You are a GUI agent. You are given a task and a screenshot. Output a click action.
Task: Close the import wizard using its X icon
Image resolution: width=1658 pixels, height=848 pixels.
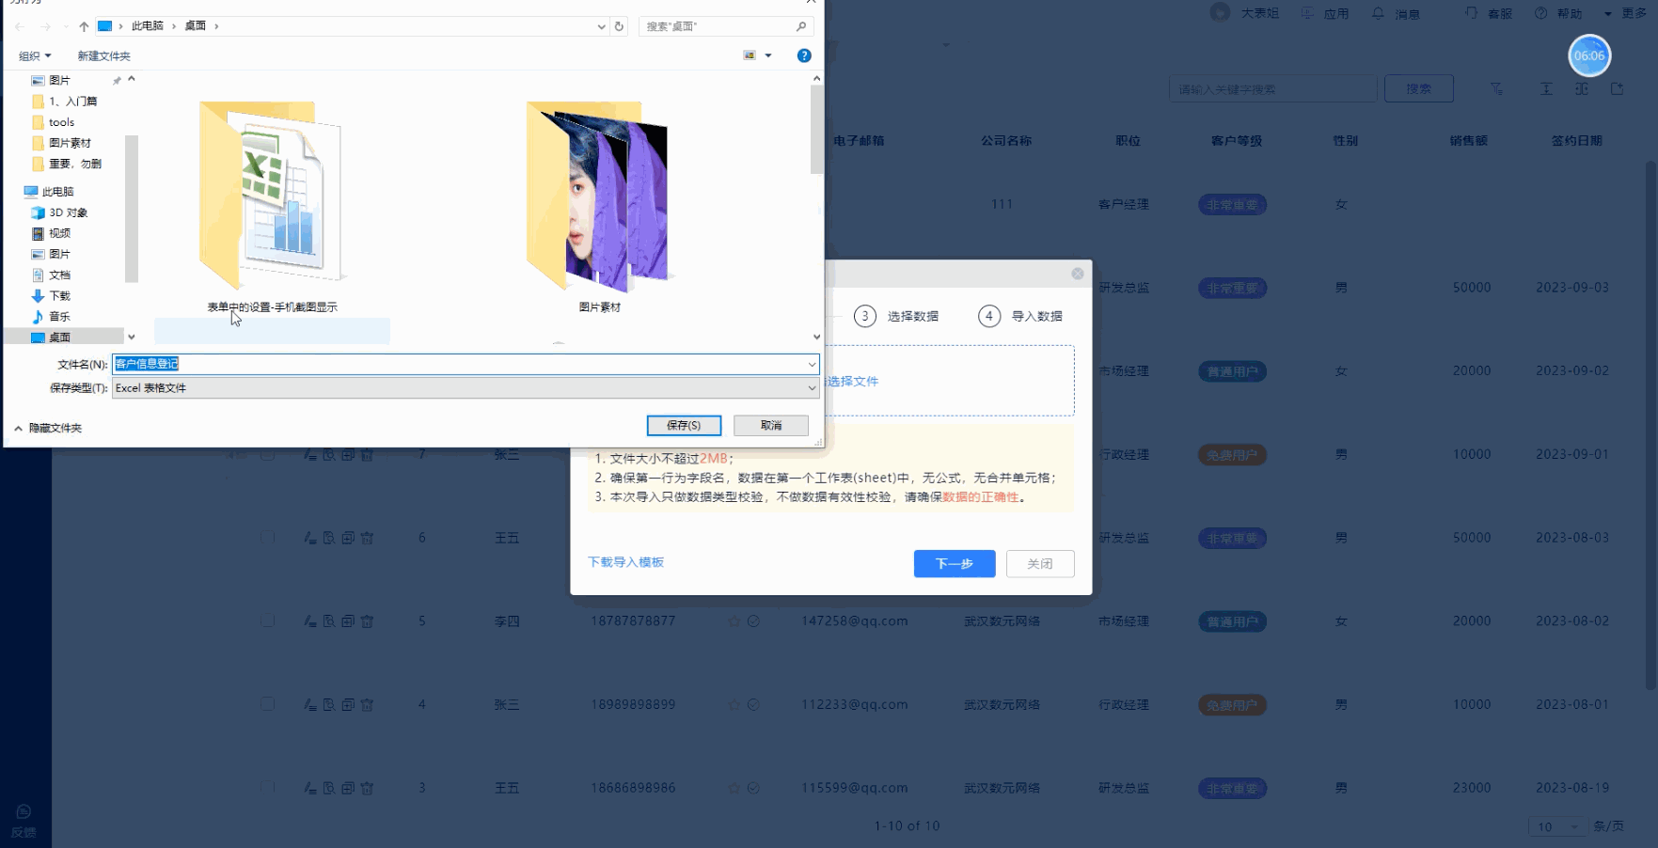[x=1078, y=274]
